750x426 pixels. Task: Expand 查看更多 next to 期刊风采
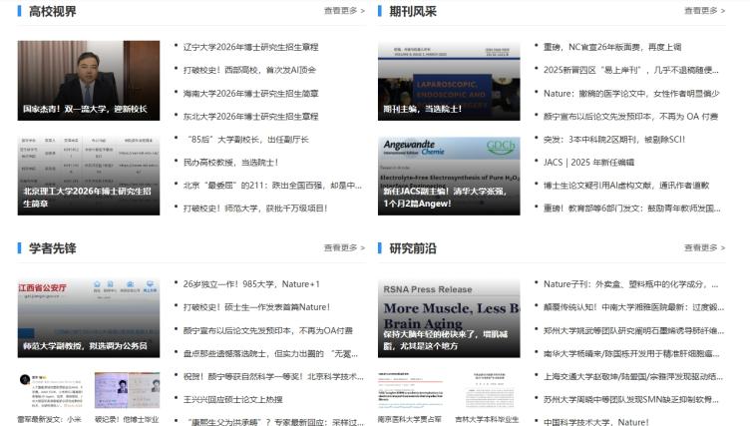pyautogui.click(x=704, y=11)
